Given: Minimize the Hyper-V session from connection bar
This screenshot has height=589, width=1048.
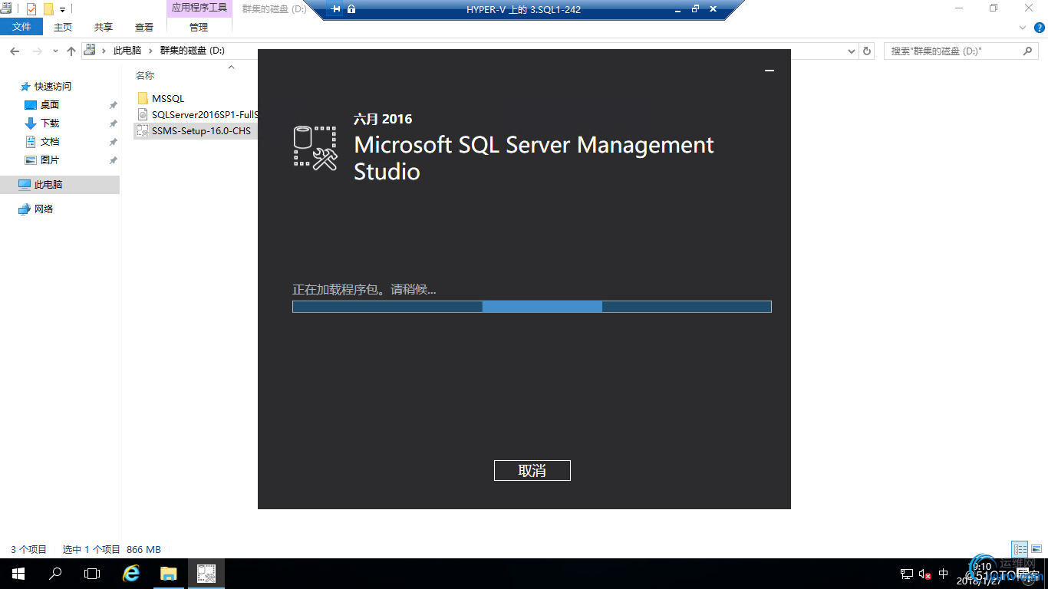Looking at the screenshot, I should click(678, 9).
